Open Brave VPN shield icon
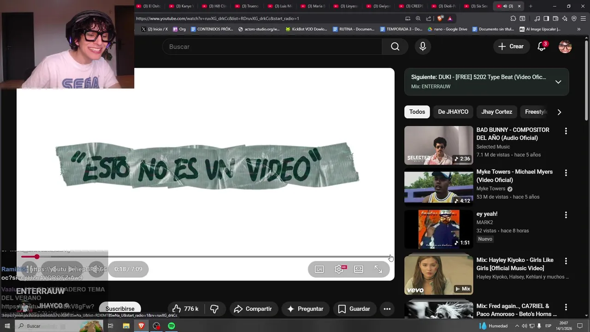This screenshot has width=590, height=332. (574, 18)
